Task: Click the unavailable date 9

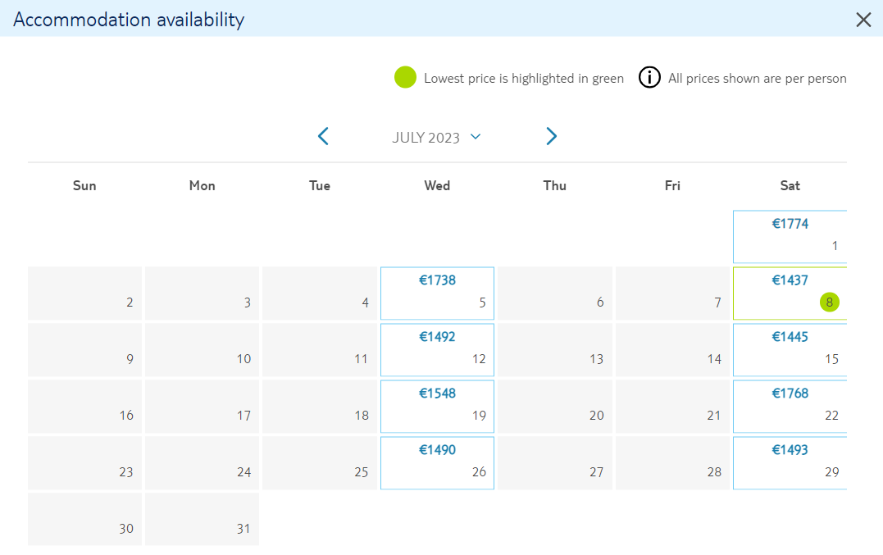Action: 84,349
